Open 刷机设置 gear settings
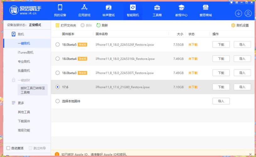The height and width of the screenshot is (157, 256). pos(240,25)
